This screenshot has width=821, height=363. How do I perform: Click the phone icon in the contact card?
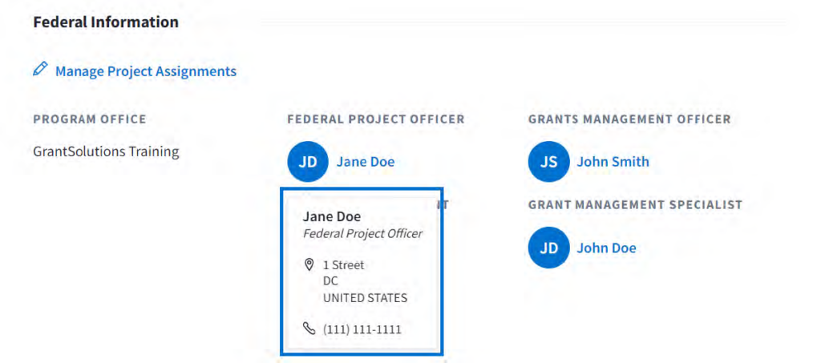[309, 329]
